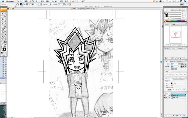188x118 pixels.
Task: Select the Type (T) tool
Action: click(5, 19)
